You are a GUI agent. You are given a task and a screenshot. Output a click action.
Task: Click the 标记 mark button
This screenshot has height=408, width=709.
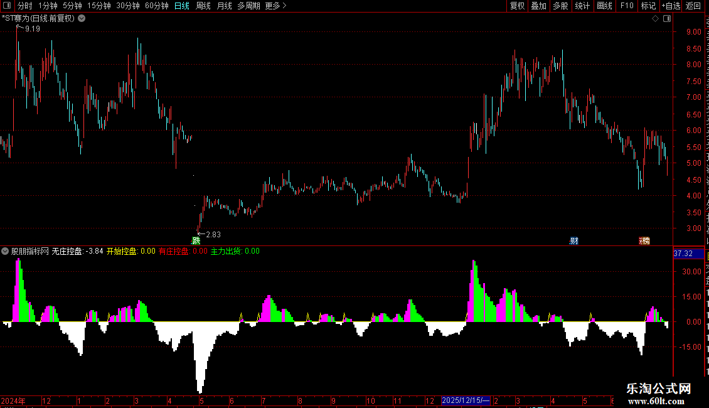click(x=648, y=6)
